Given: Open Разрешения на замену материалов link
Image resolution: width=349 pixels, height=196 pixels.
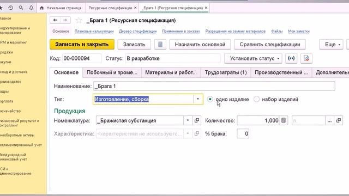Looking at the screenshot, I should [236, 32].
